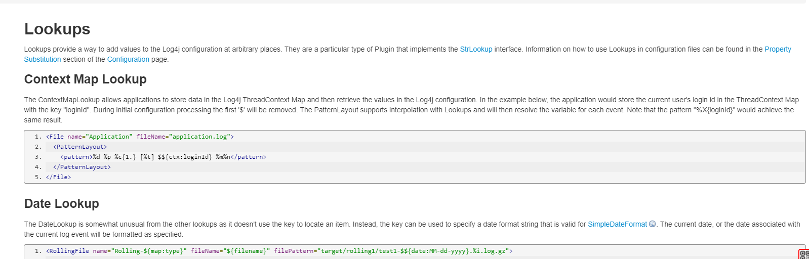Go to the Configuration page link
Viewport: 809px width, 259px height.
(x=128, y=59)
